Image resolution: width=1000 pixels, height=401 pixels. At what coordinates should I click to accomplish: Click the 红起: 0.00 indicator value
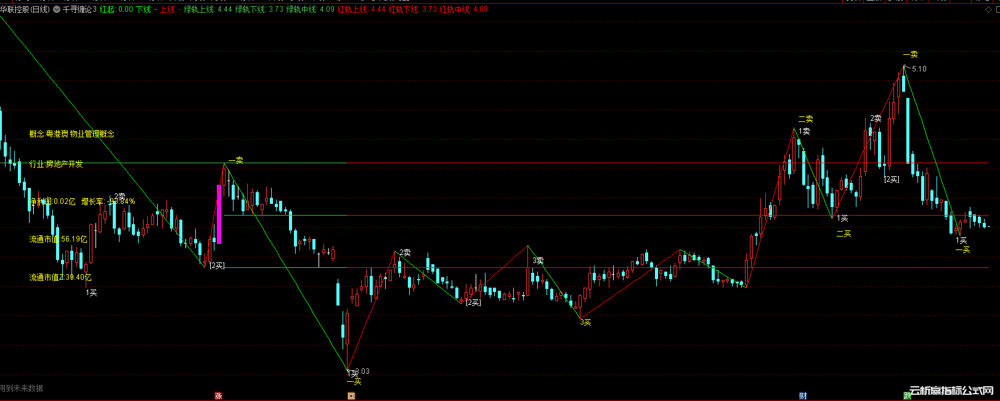(x=116, y=10)
